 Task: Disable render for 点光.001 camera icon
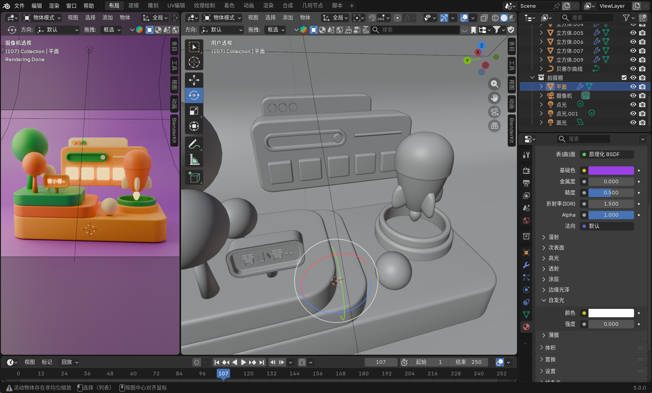click(642, 113)
